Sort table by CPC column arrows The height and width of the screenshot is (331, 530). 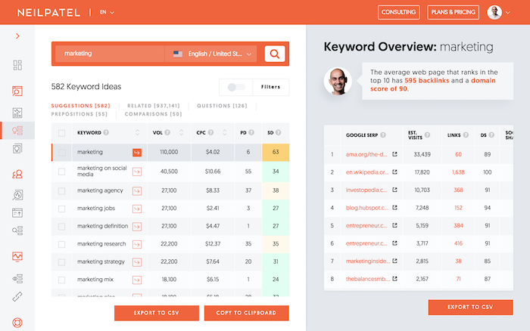(225, 132)
